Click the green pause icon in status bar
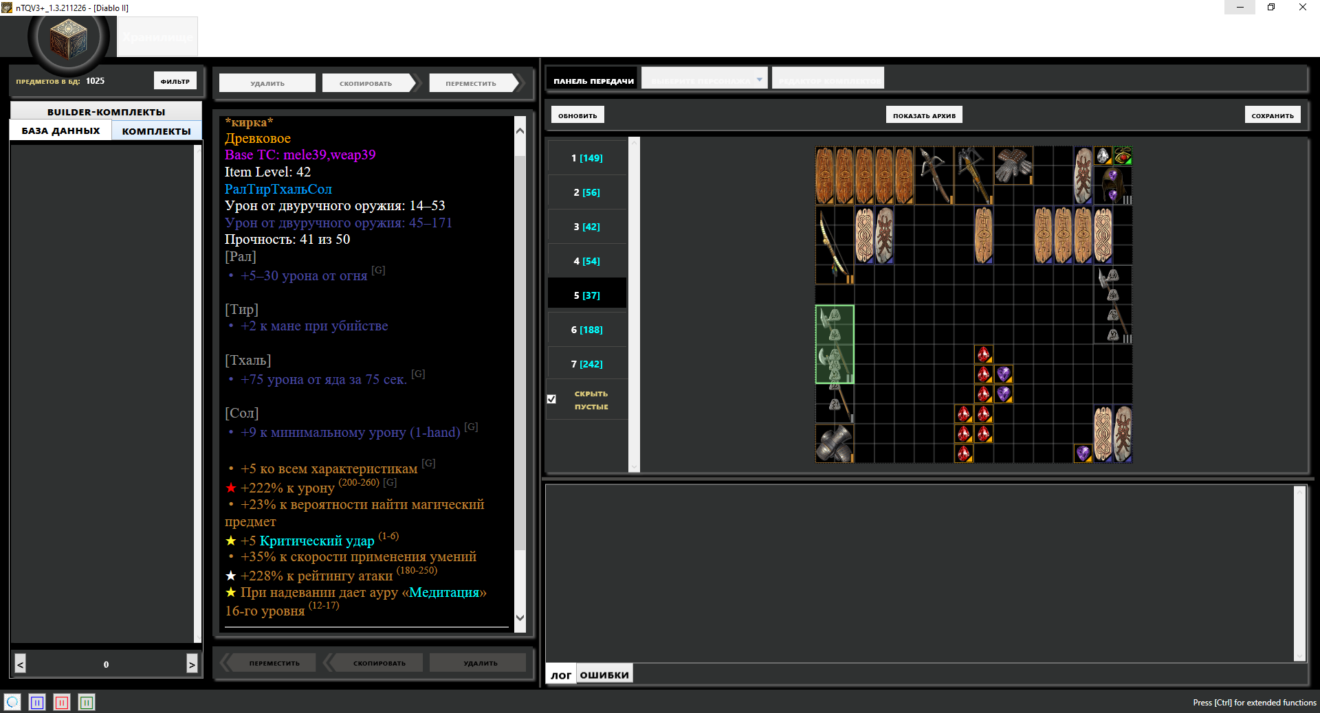The image size is (1320, 713). [87, 702]
